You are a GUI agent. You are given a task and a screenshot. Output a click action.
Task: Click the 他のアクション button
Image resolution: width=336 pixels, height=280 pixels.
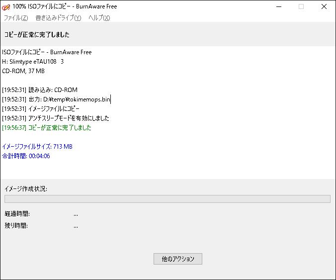coord(177,259)
